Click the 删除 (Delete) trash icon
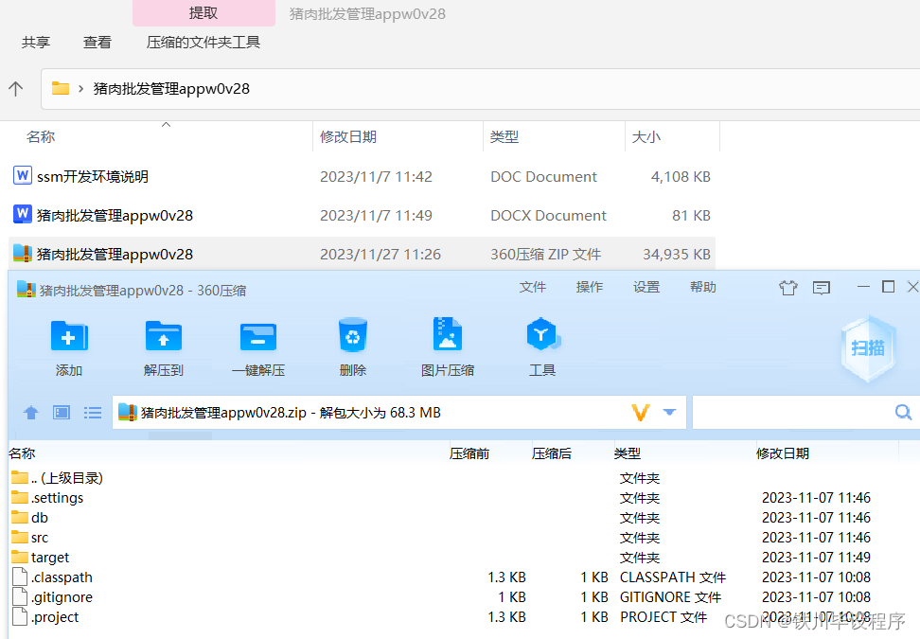Image resolution: width=920 pixels, height=639 pixels. pos(353,335)
